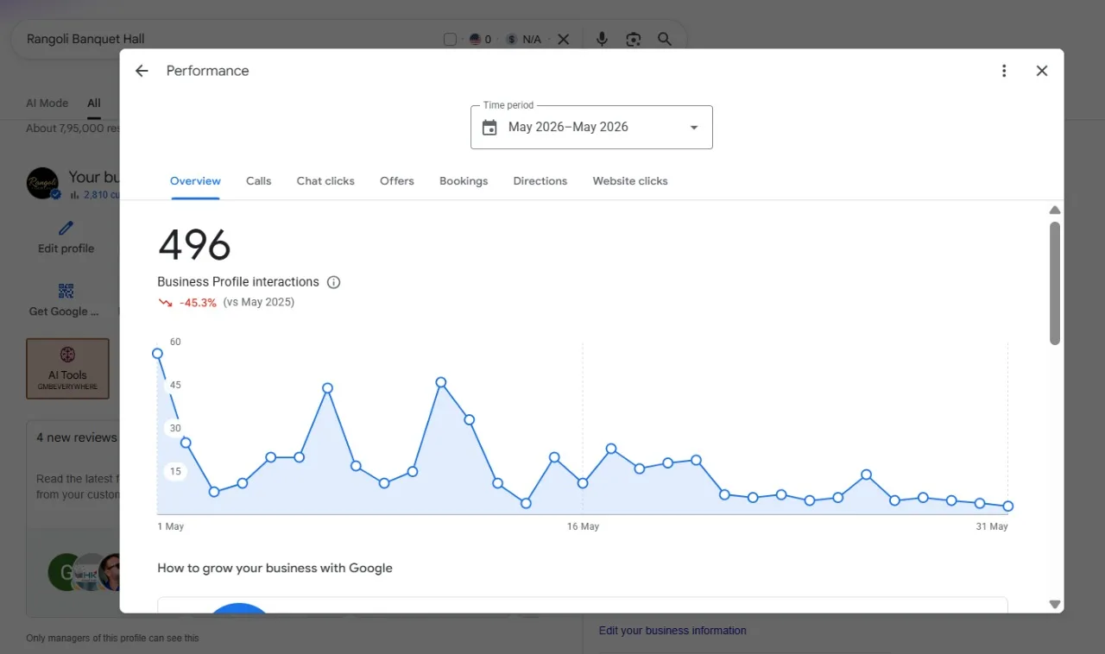
Task: Clear the search box text with the X
Action: tap(563, 39)
